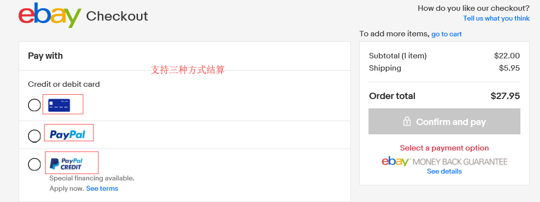Click the PayPal Credit logo
The image size is (540, 202).
coord(66,164)
